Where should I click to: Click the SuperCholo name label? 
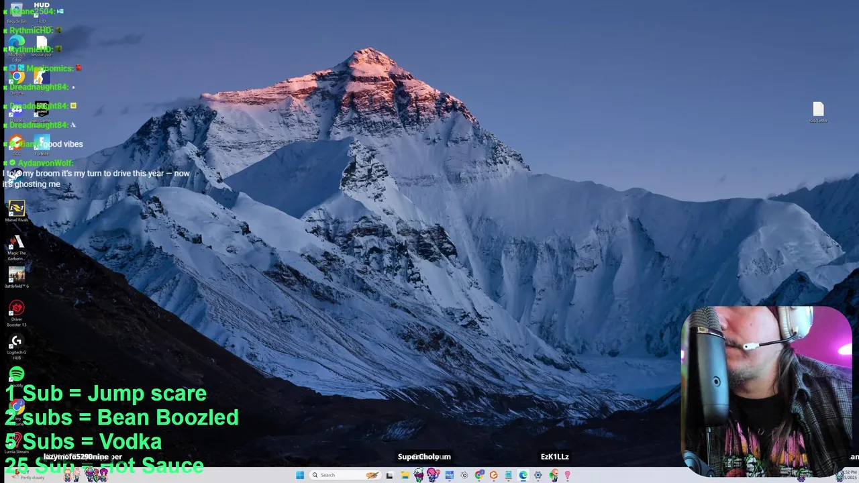point(418,457)
